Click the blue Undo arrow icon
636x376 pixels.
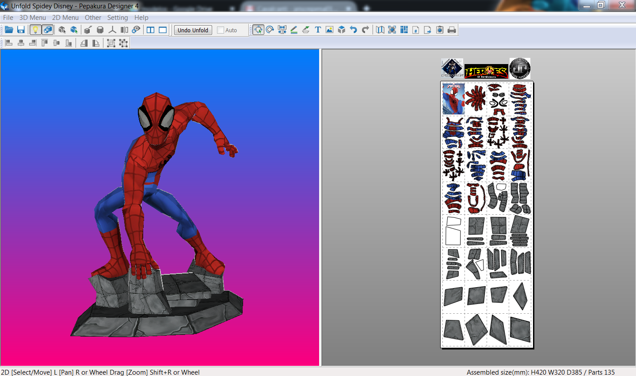353,30
